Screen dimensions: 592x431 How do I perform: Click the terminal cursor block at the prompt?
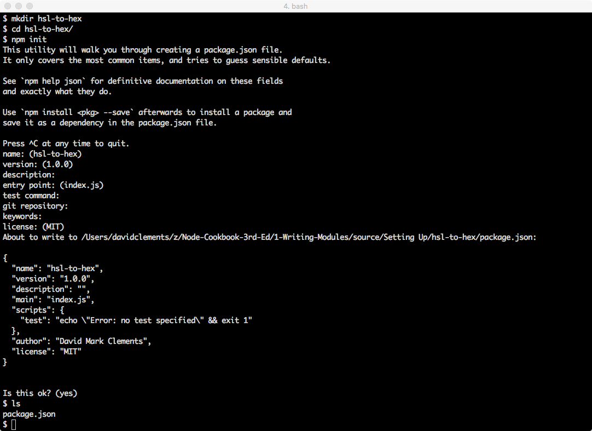[14, 424]
